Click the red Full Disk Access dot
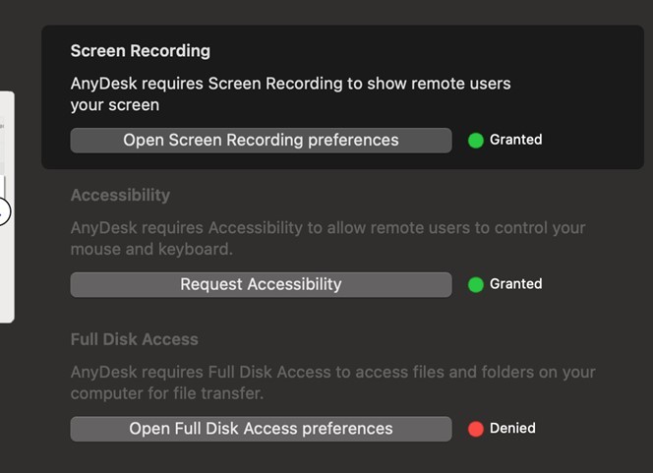 [476, 429]
